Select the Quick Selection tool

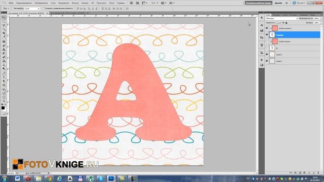4,29
